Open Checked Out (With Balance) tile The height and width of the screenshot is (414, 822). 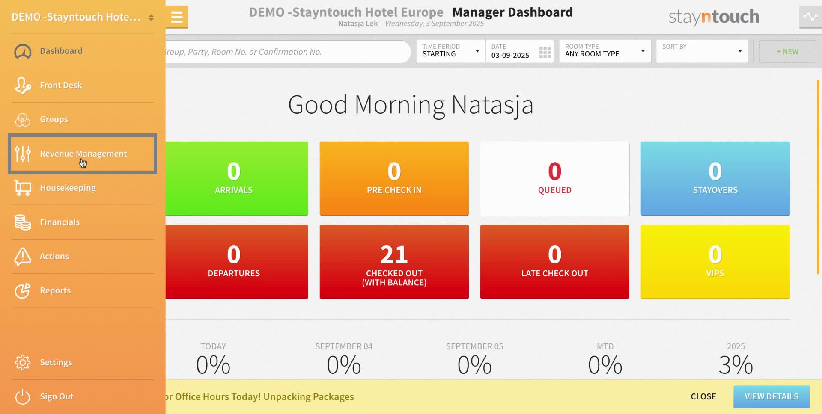pos(394,262)
